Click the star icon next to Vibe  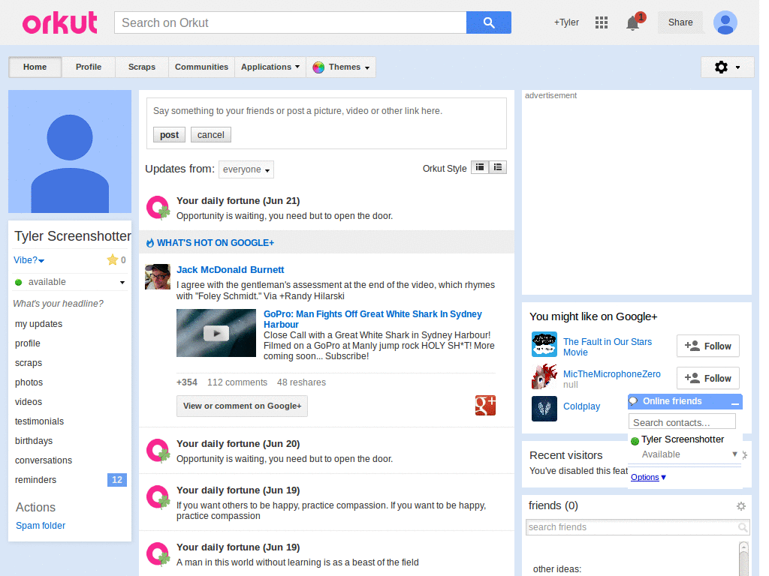113,259
